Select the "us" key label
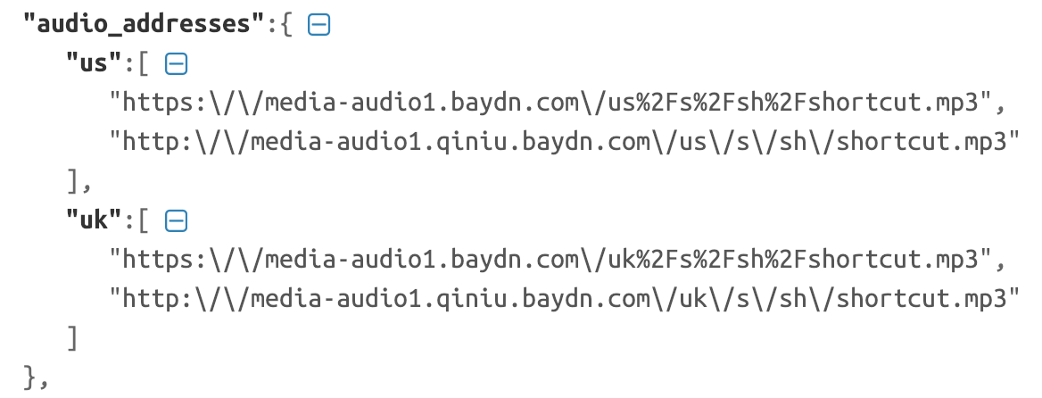 point(94,64)
